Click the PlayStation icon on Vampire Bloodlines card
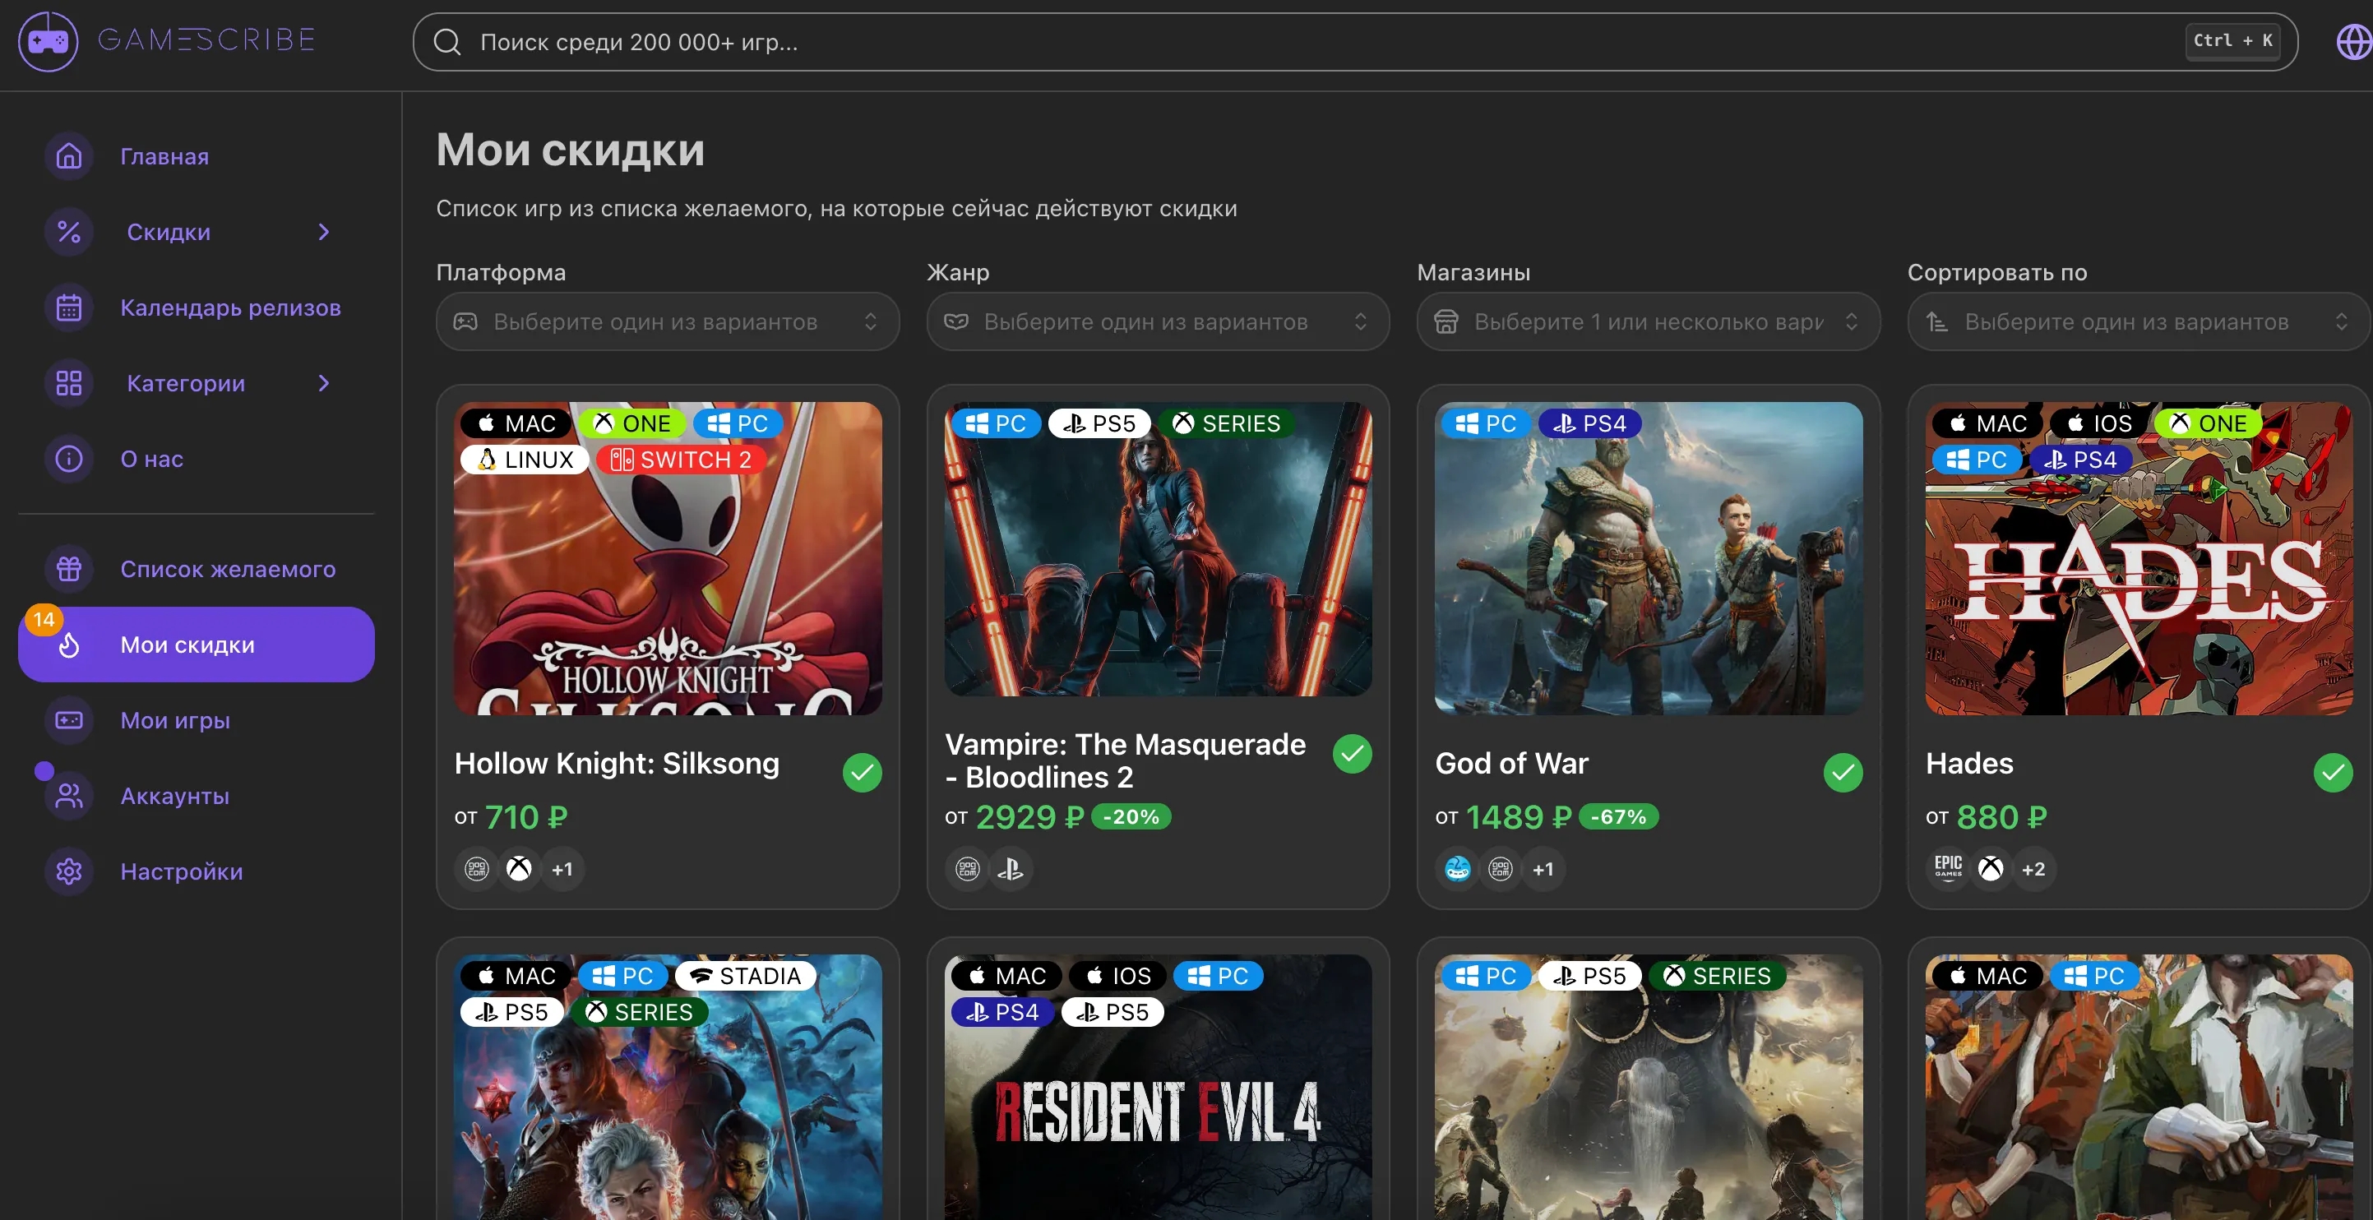The height and width of the screenshot is (1220, 2373). (1011, 868)
